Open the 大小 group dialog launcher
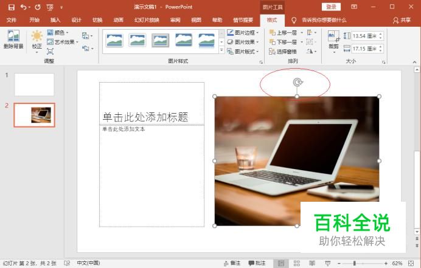The width and height of the screenshot is (421, 268). [383, 62]
